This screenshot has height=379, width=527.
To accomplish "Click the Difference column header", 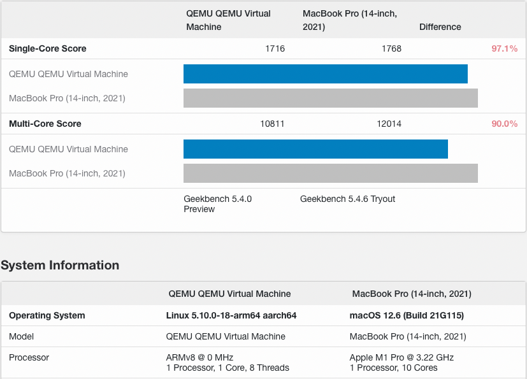I will tap(440, 27).
